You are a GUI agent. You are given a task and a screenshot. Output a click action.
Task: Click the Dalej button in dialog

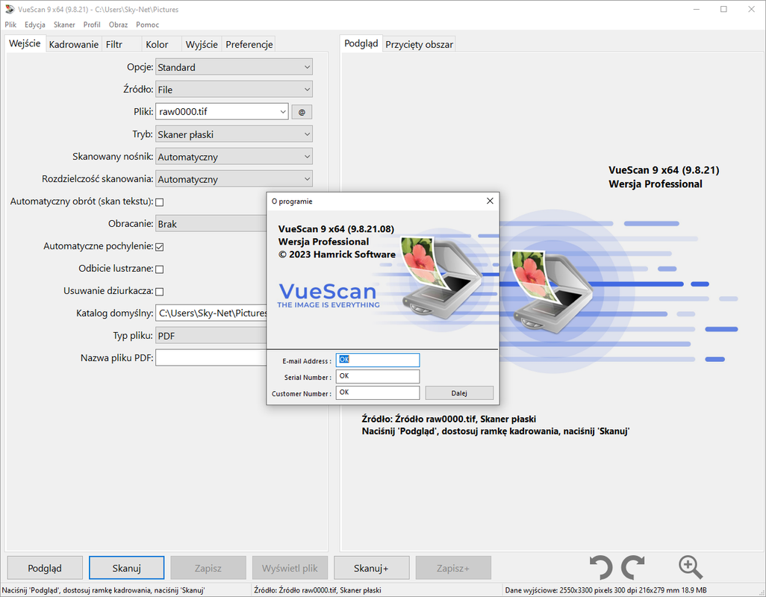459,393
